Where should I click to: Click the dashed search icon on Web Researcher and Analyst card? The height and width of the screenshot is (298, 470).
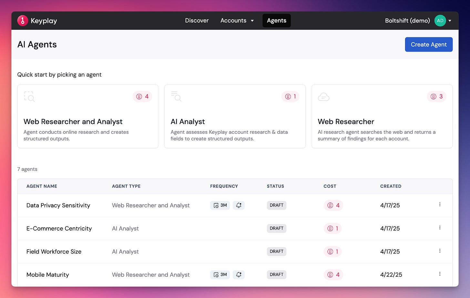pyautogui.click(x=29, y=96)
